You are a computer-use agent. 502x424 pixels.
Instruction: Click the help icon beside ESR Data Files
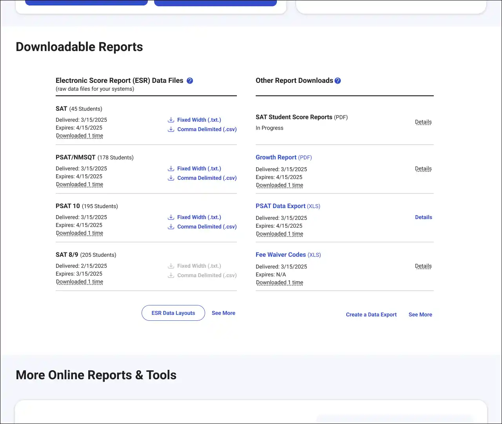tap(190, 80)
